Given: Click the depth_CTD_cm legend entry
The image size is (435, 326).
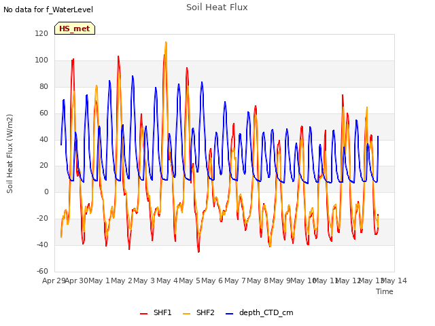Looking at the screenshot, I should tap(260, 312).
